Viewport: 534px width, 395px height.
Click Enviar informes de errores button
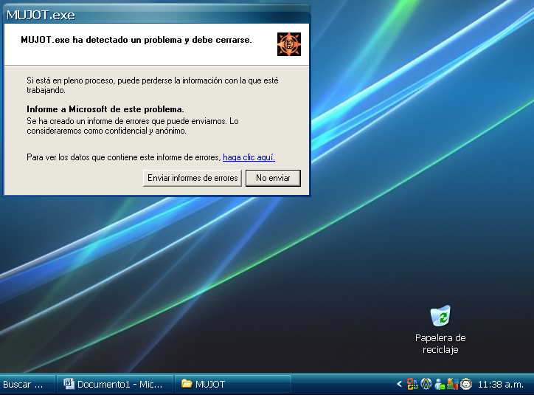[x=193, y=178]
